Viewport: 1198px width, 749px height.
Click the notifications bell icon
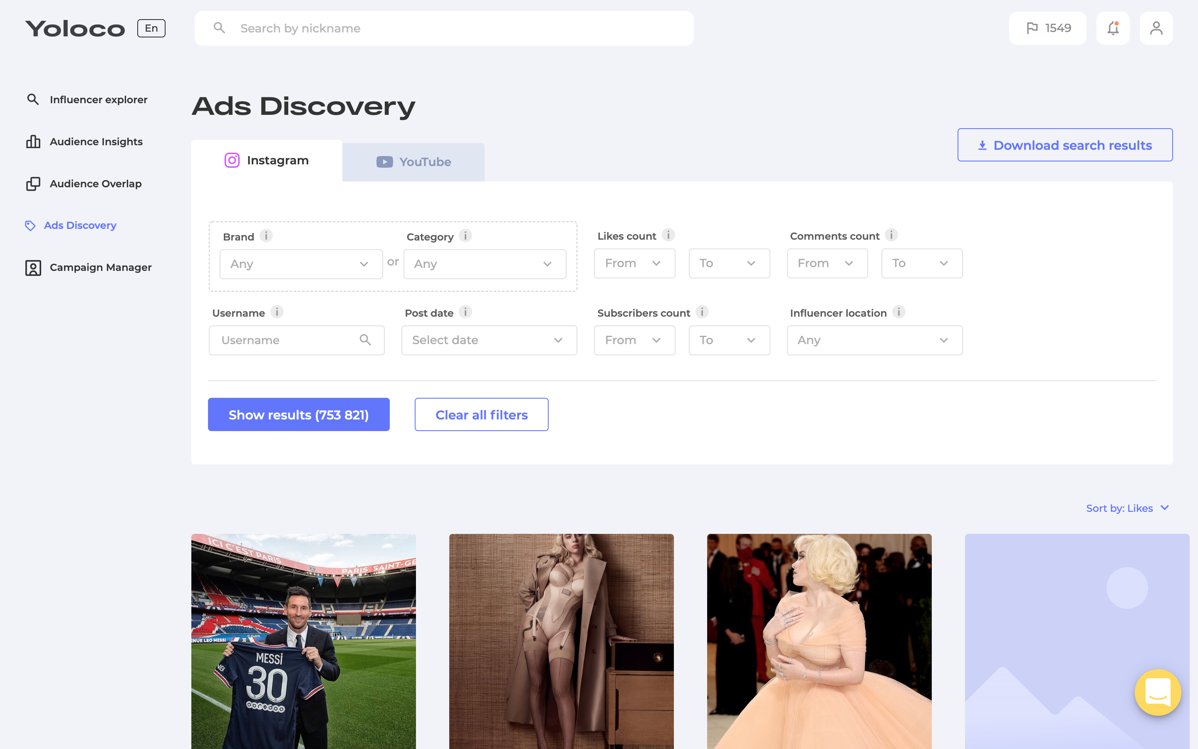pos(1112,28)
